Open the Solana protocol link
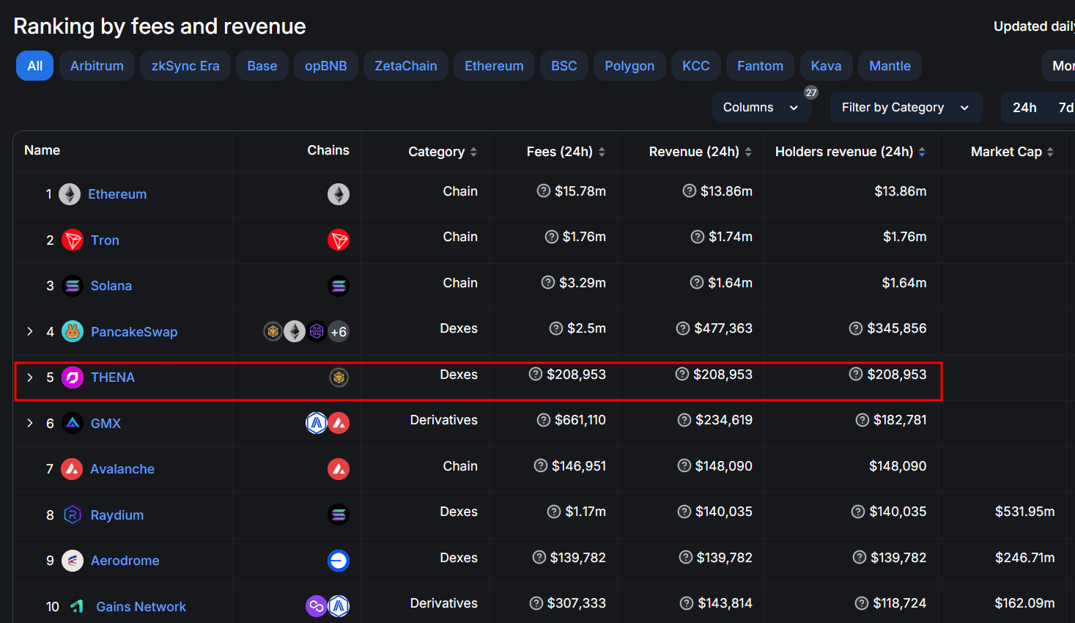 [x=111, y=286]
